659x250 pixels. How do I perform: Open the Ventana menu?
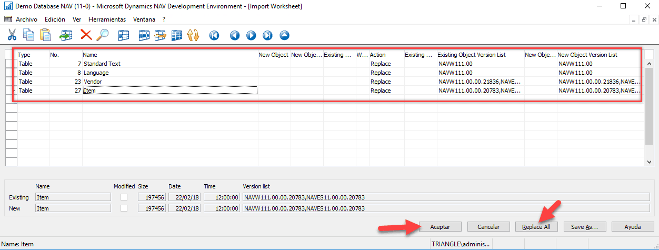click(x=144, y=19)
